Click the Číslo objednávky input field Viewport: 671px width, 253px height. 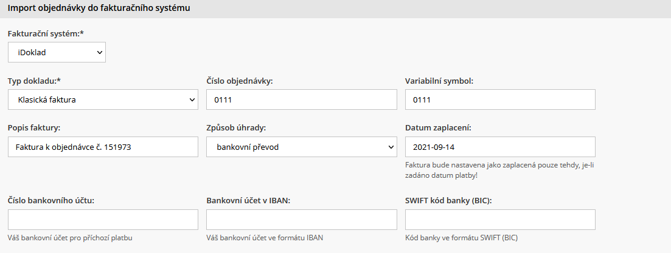point(301,100)
